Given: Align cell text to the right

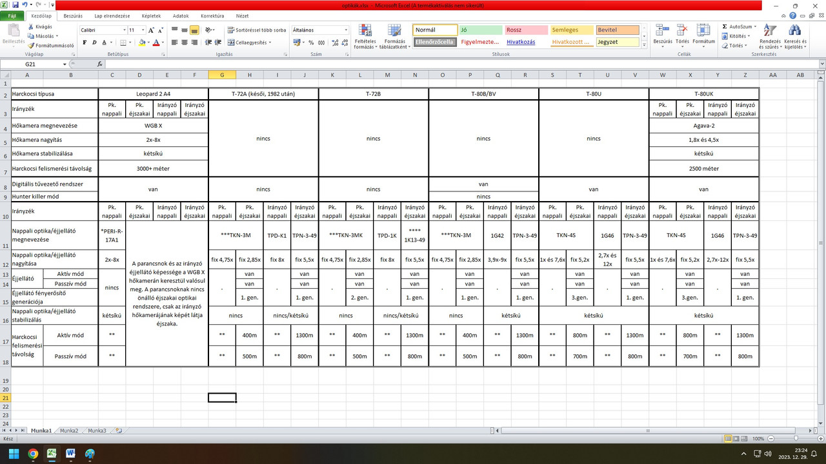Looking at the screenshot, I should 195,43.
